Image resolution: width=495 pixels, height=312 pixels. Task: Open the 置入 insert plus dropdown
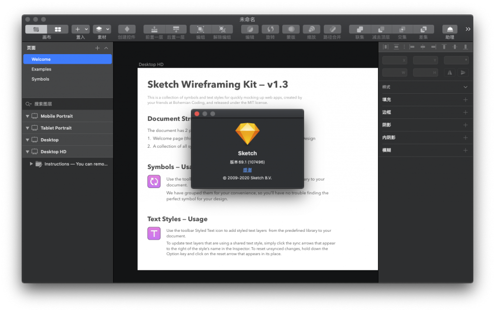coord(81,29)
